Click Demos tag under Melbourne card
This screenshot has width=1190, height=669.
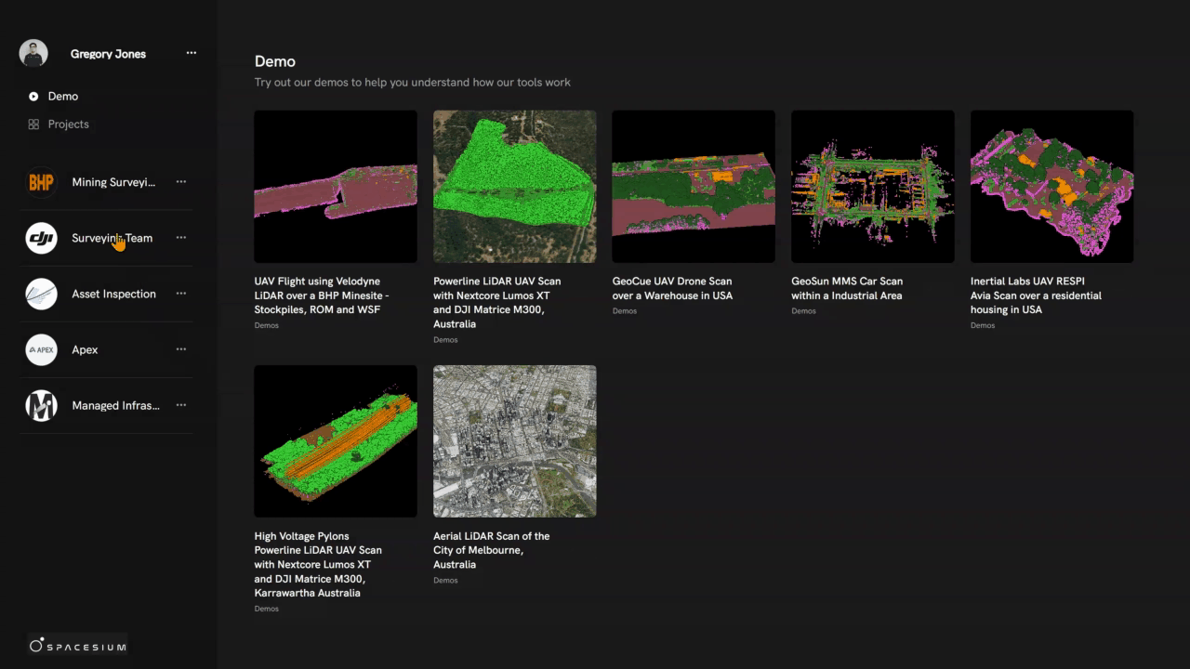pos(445,581)
